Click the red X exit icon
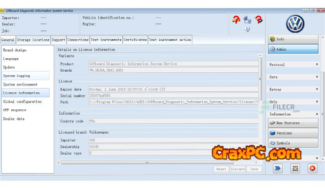This screenshot has height=188, width=325. [x=312, y=168]
